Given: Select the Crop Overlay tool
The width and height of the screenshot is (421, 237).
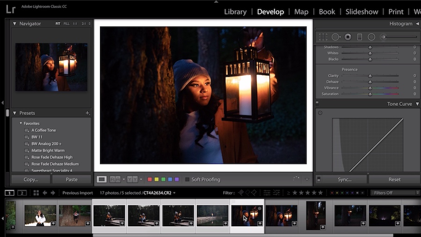Looking at the screenshot, I should (323, 37).
